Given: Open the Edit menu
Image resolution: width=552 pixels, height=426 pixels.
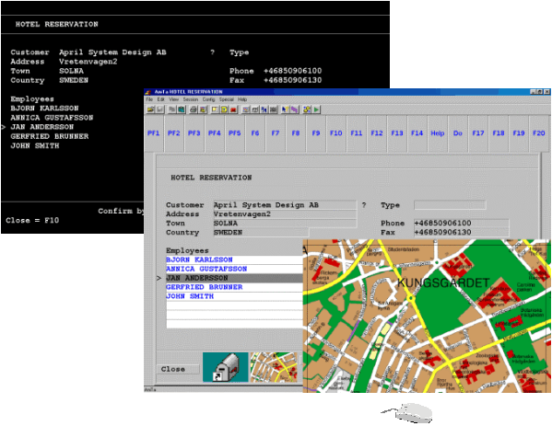Looking at the screenshot, I should click(x=161, y=99).
